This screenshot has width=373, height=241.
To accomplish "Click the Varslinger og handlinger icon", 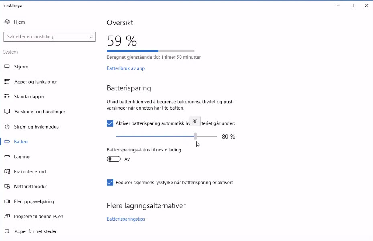I will tap(7, 112).
